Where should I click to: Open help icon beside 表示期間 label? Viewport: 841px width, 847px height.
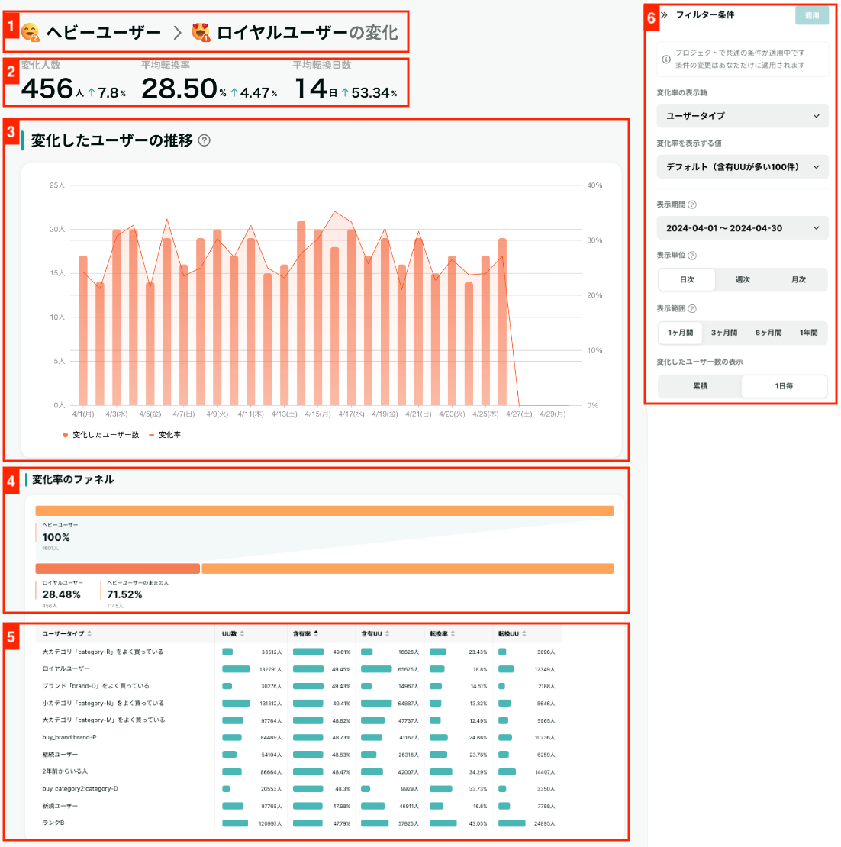[x=692, y=205]
